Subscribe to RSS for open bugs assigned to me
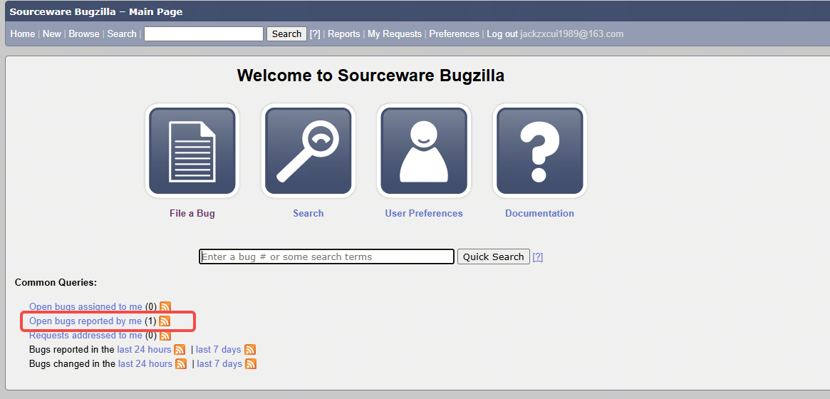Image resolution: width=830 pixels, height=399 pixels. click(x=166, y=306)
